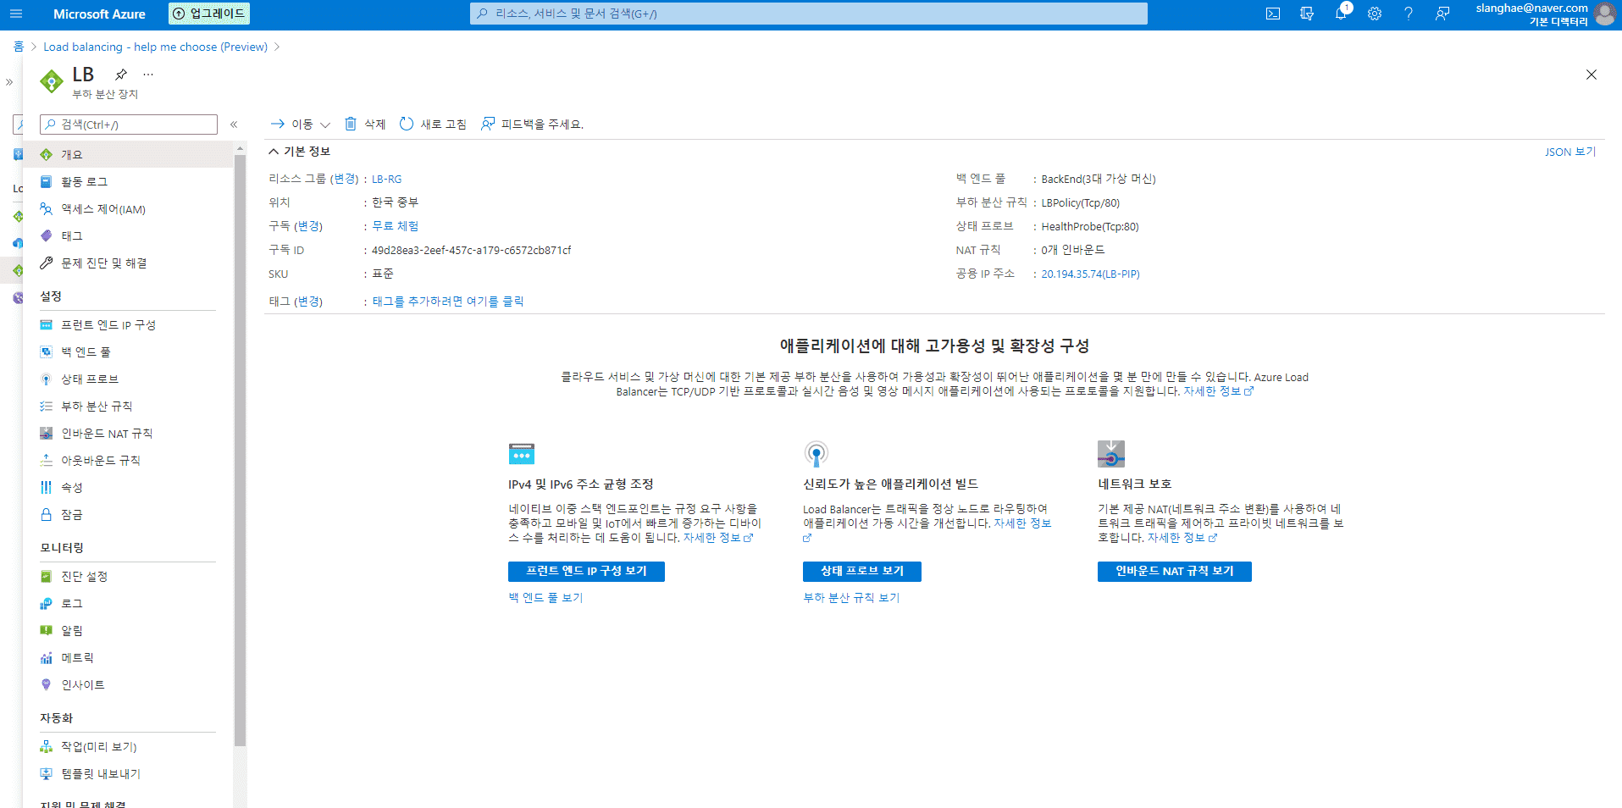Click the 템플릿 내보내기 menu icon

click(x=47, y=773)
